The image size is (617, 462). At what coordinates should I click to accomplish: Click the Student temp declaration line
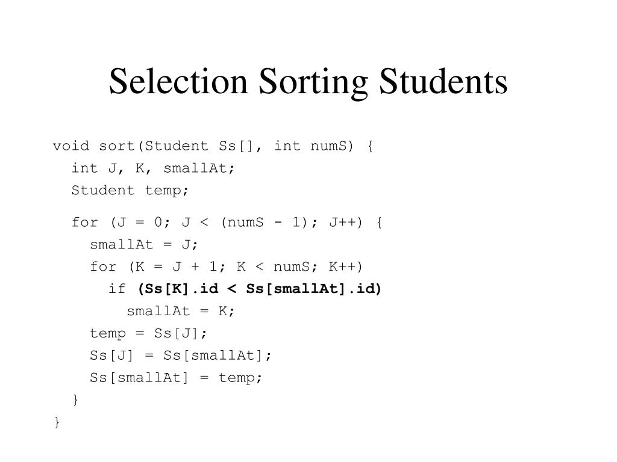click(130, 191)
